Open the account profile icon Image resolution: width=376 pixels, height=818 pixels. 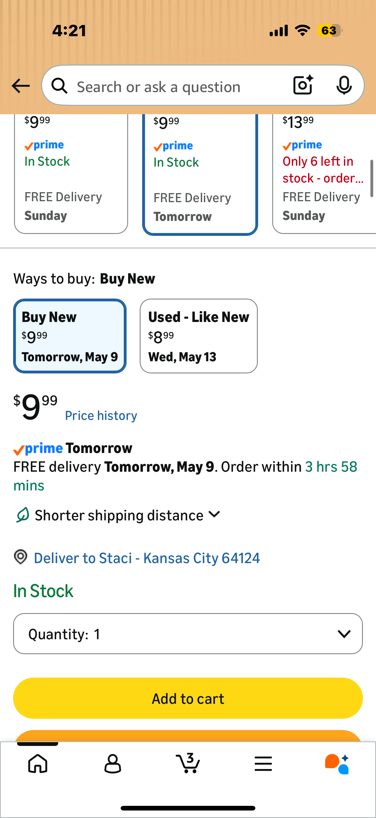113,763
